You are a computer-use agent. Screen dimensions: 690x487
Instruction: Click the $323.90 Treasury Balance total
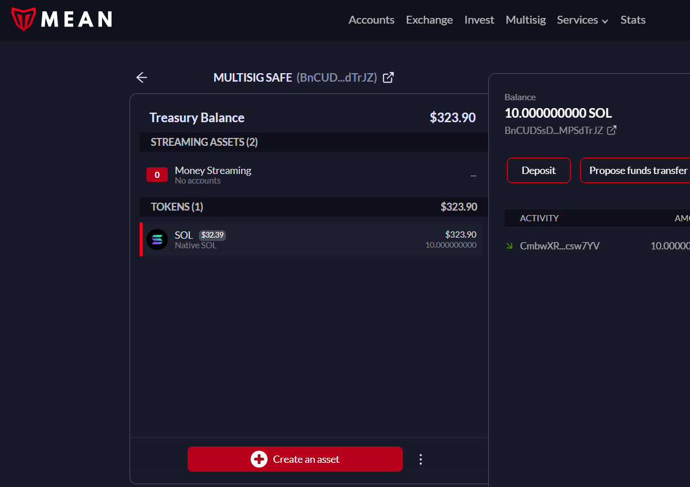click(x=453, y=118)
